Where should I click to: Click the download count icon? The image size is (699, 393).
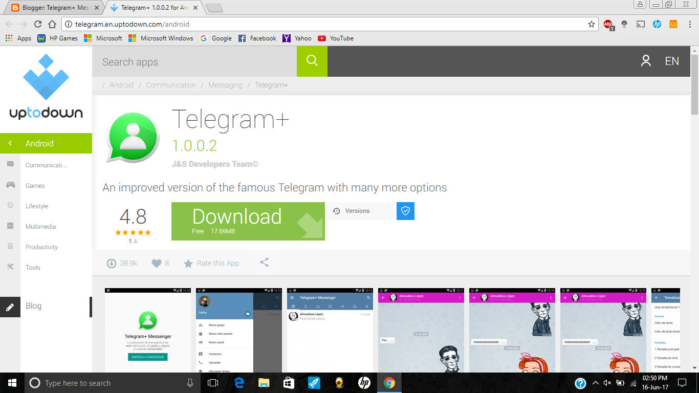click(x=111, y=264)
